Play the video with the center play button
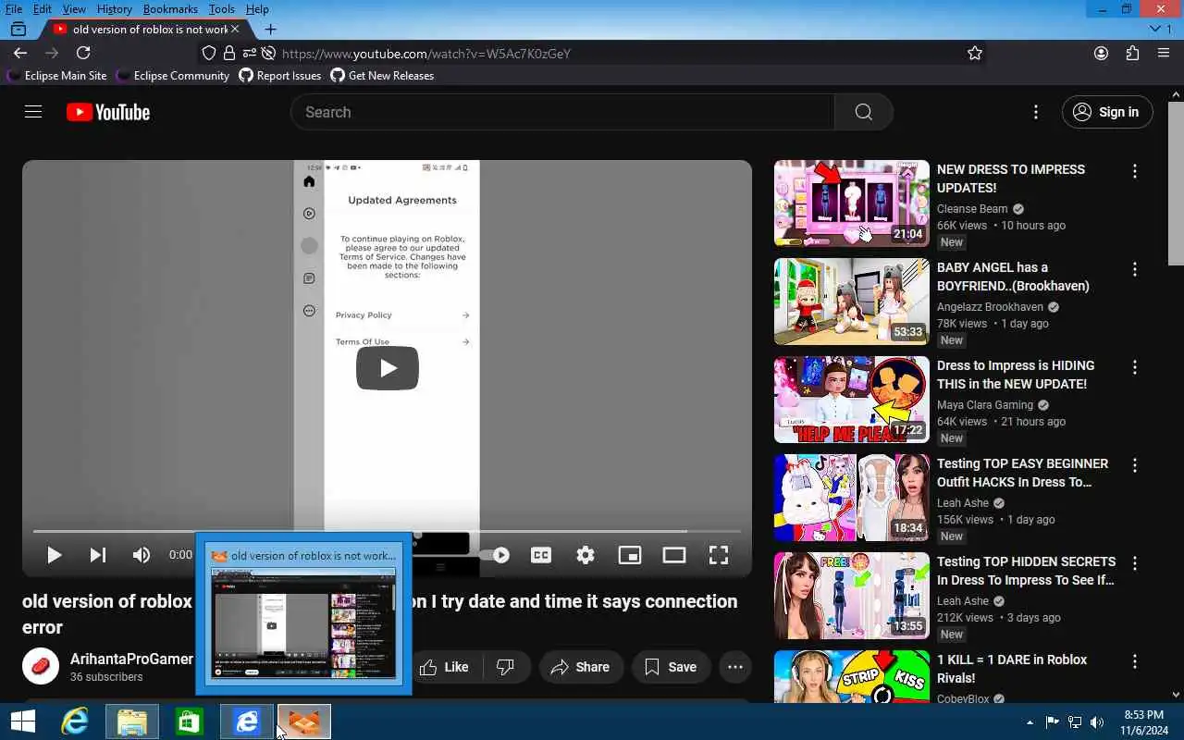 (388, 368)
